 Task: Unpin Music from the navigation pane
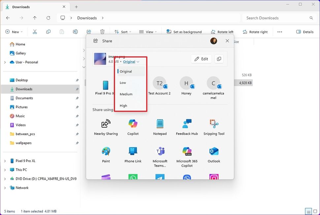point(77,116)
